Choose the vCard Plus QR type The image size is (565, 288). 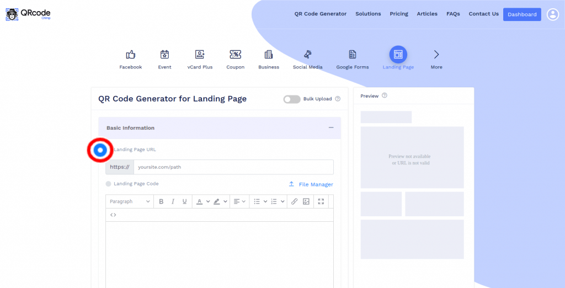pyautogui.click(x=200, y=60)
